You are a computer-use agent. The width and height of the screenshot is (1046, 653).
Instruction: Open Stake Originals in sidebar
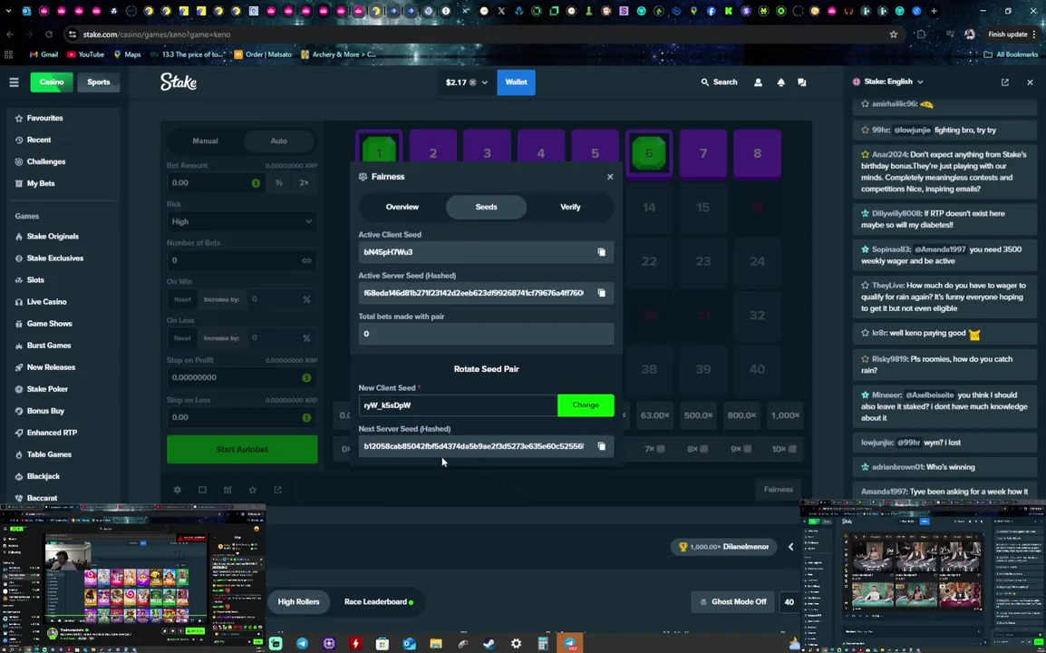point(53,237)
